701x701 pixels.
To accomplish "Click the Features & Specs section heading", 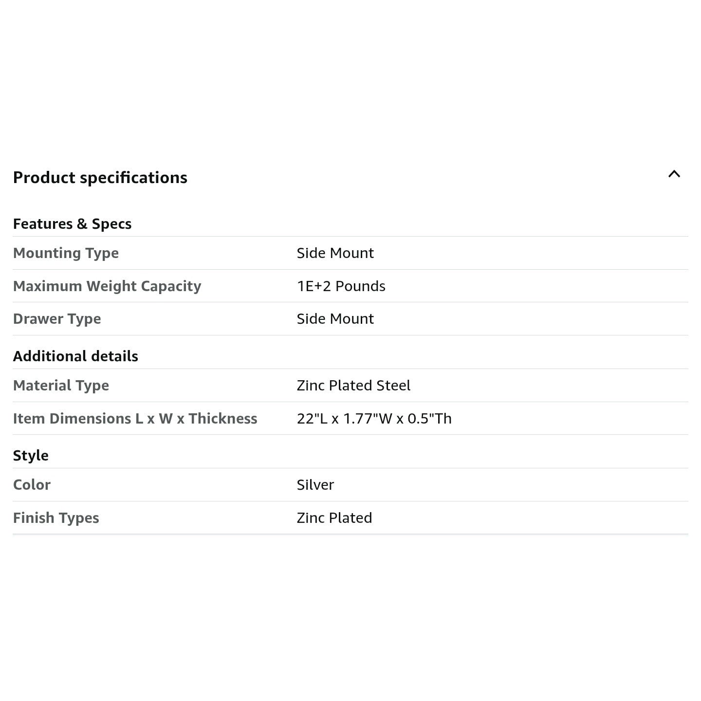I will (72, 224).
